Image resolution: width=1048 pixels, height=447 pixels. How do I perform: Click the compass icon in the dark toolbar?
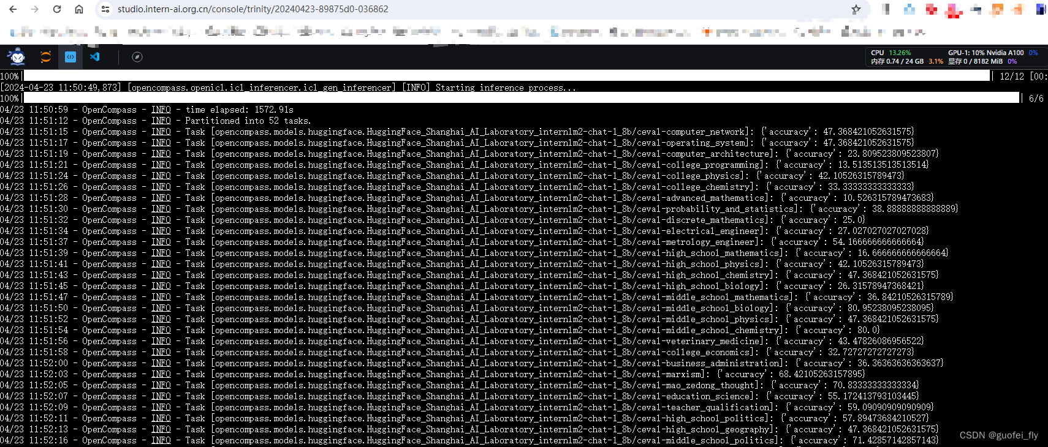point(137,57)
